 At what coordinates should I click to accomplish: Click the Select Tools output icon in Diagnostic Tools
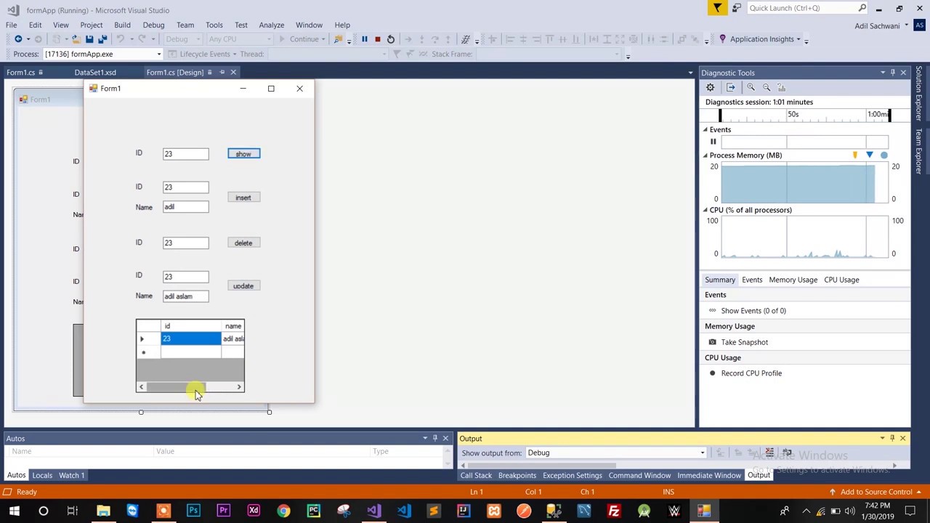[730, 87]
